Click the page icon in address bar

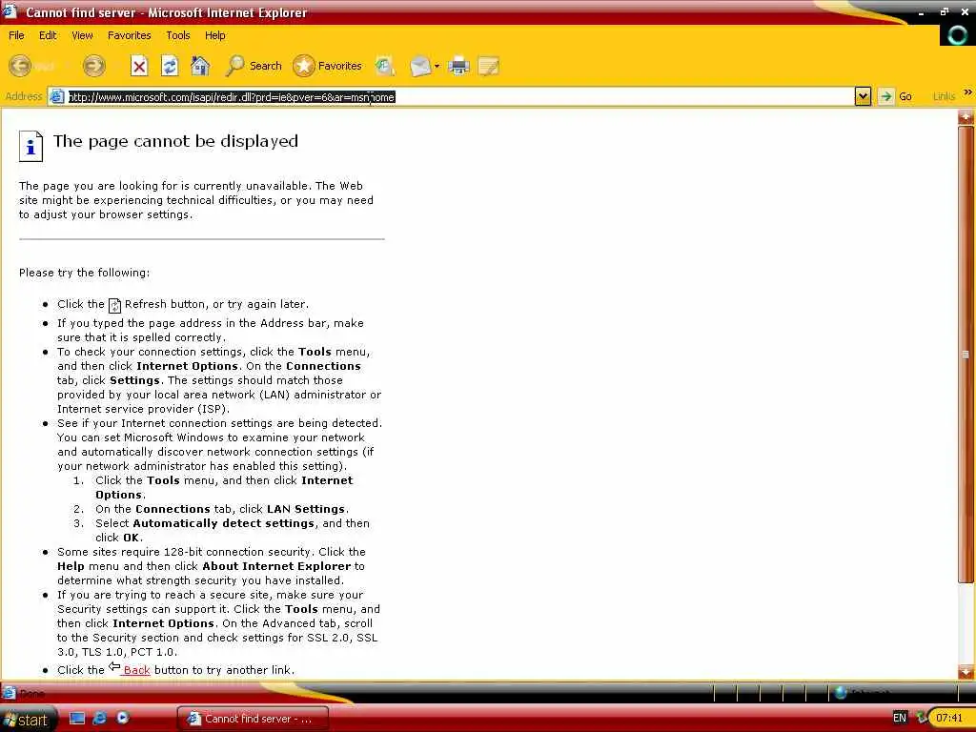coord(57,96)
